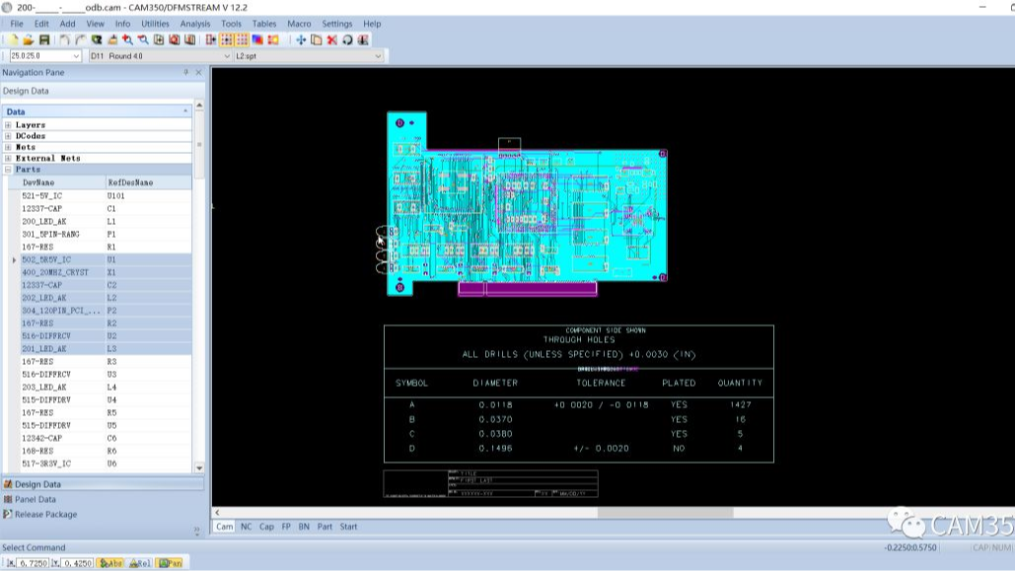Screen dimensions: 1015x571
Task: Click the Open folder toolbar icon
Action: (29, 40)
